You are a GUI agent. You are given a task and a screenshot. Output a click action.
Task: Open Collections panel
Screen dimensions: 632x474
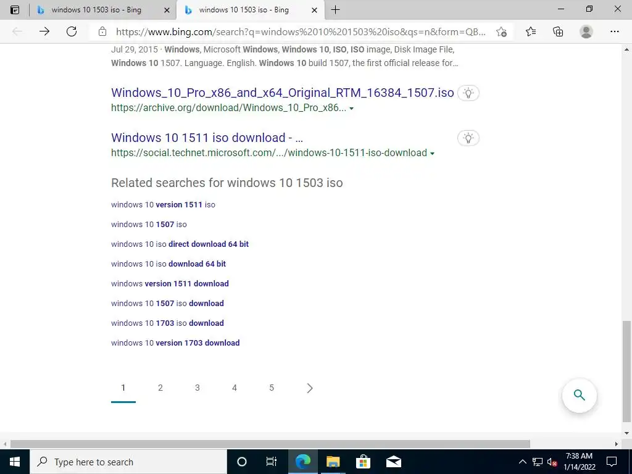click(x=558, y=31)
